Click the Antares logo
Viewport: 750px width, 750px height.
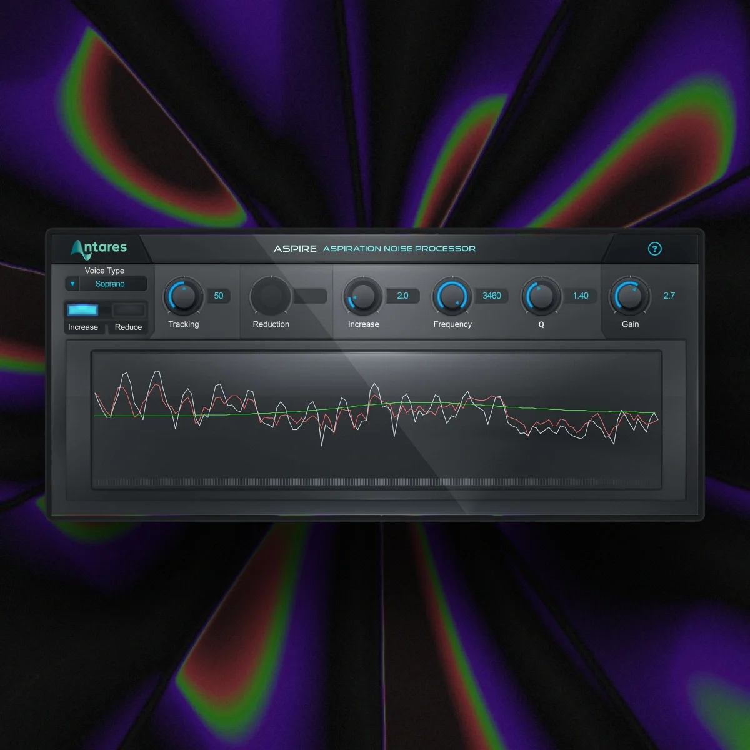[99, 249]
